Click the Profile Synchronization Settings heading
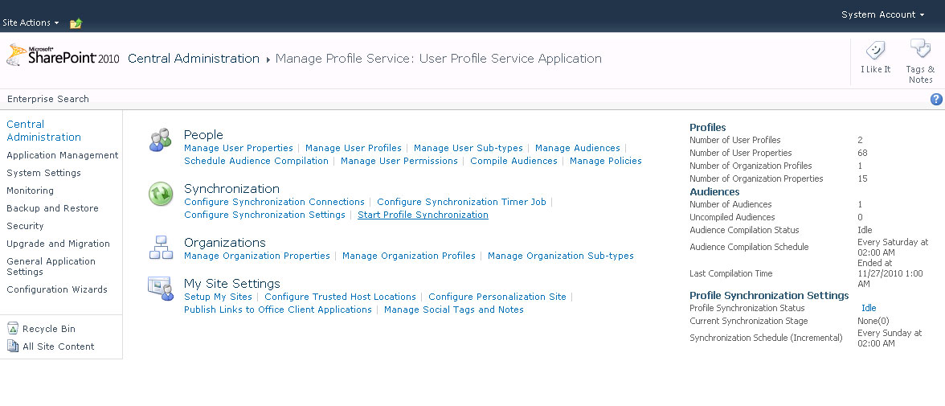 [769, 296]
